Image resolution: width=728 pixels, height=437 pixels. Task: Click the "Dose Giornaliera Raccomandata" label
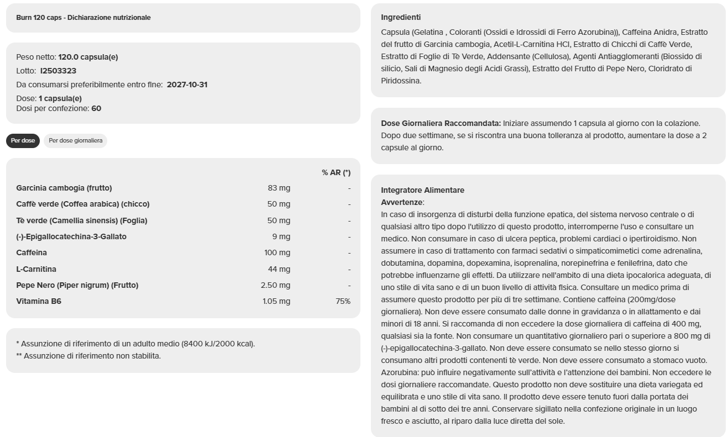point(441,123)
